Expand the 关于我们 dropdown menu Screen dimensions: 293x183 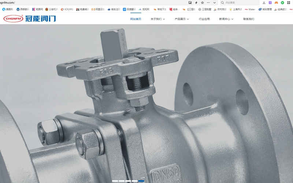pyautogui.click(x=157, y=19)
